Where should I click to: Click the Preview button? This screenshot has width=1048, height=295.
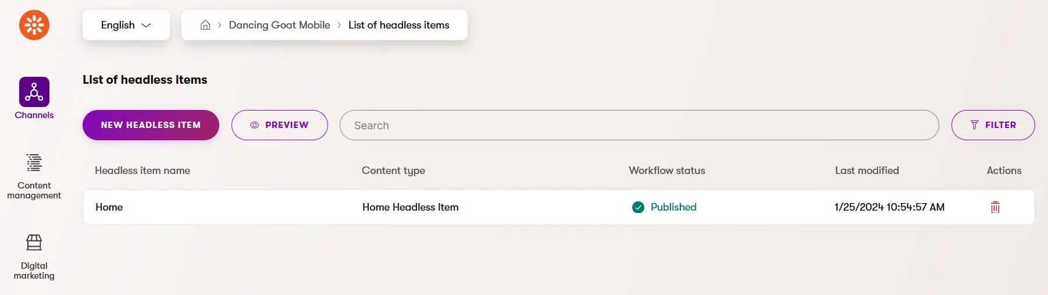coord(280,125)
